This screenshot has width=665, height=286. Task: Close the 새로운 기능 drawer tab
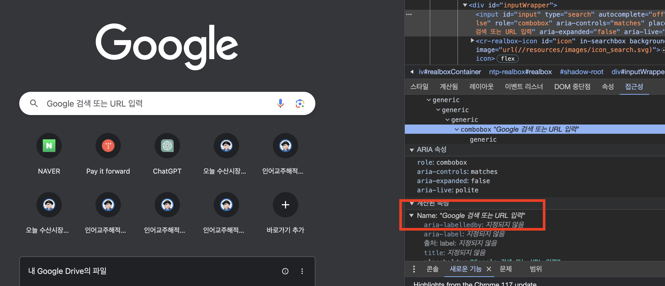tap(489, 269)
